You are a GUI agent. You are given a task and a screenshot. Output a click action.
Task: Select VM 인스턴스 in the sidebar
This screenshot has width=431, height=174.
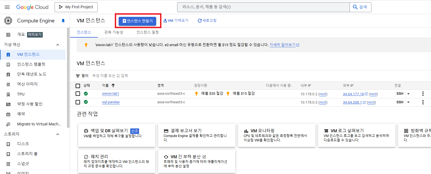(x=33, y=54)
